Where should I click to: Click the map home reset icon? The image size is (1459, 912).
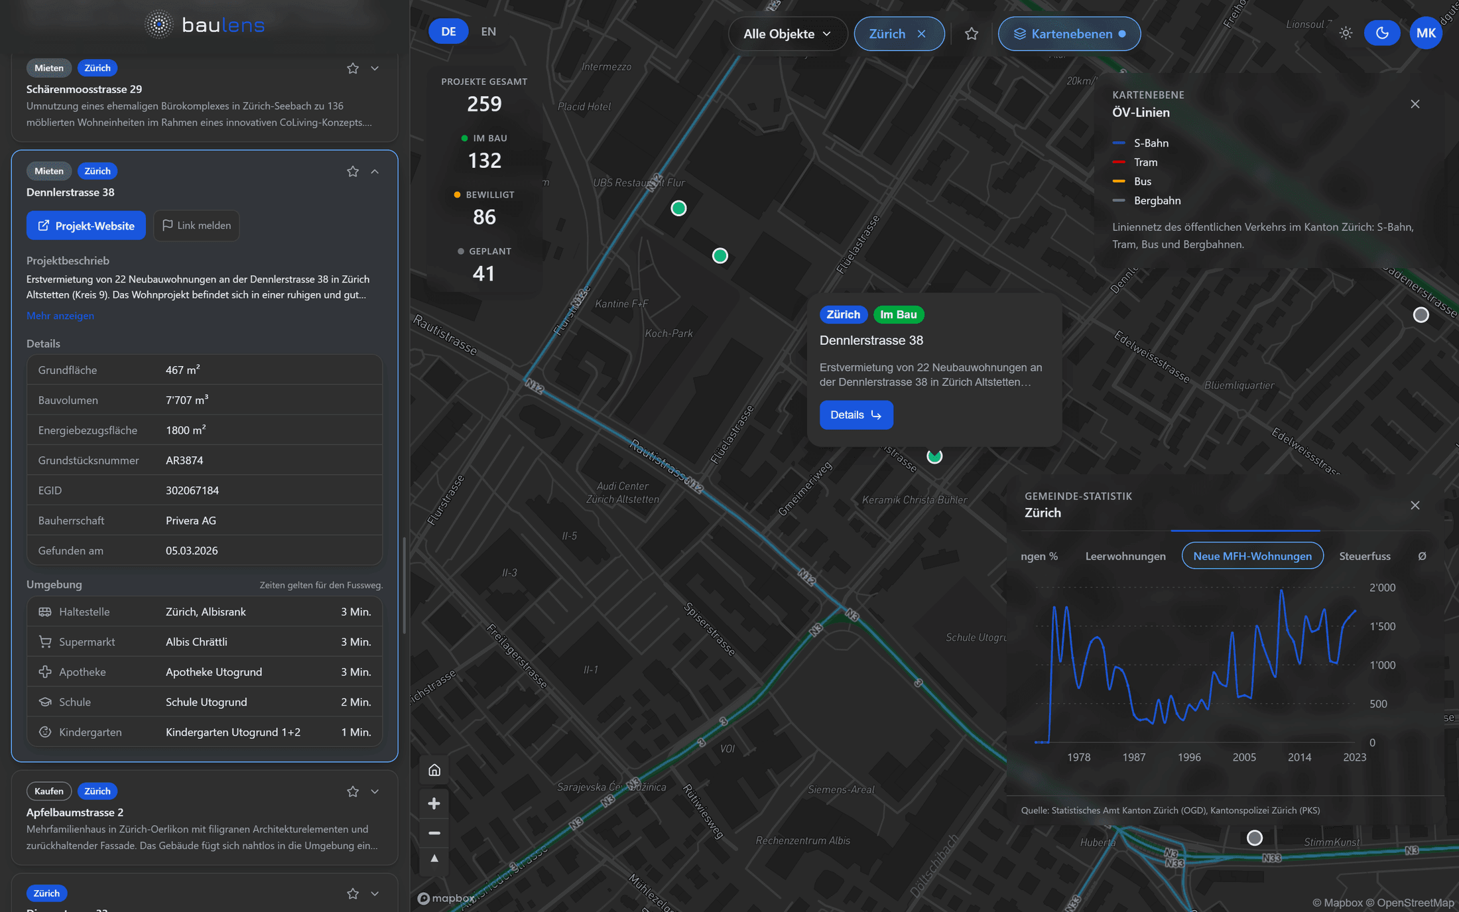point(434,770)
